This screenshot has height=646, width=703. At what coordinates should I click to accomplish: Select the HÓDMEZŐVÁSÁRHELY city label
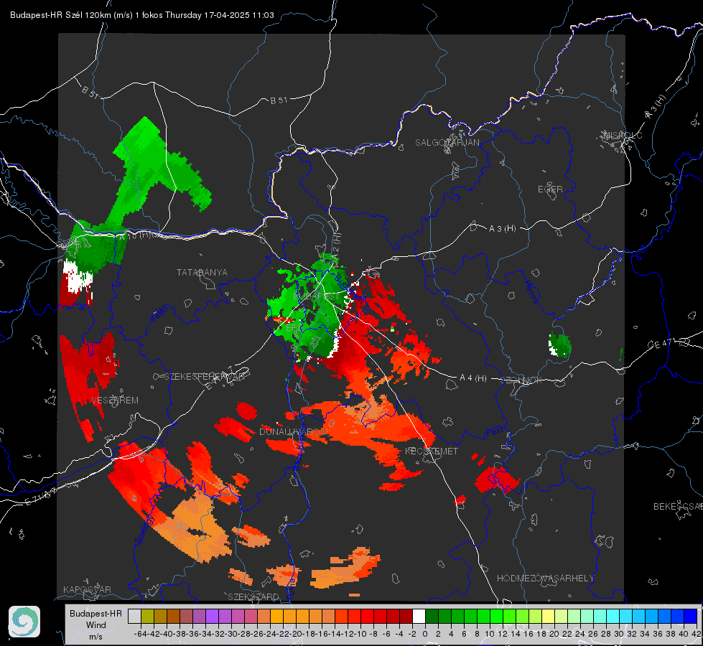tap(545, 579)
